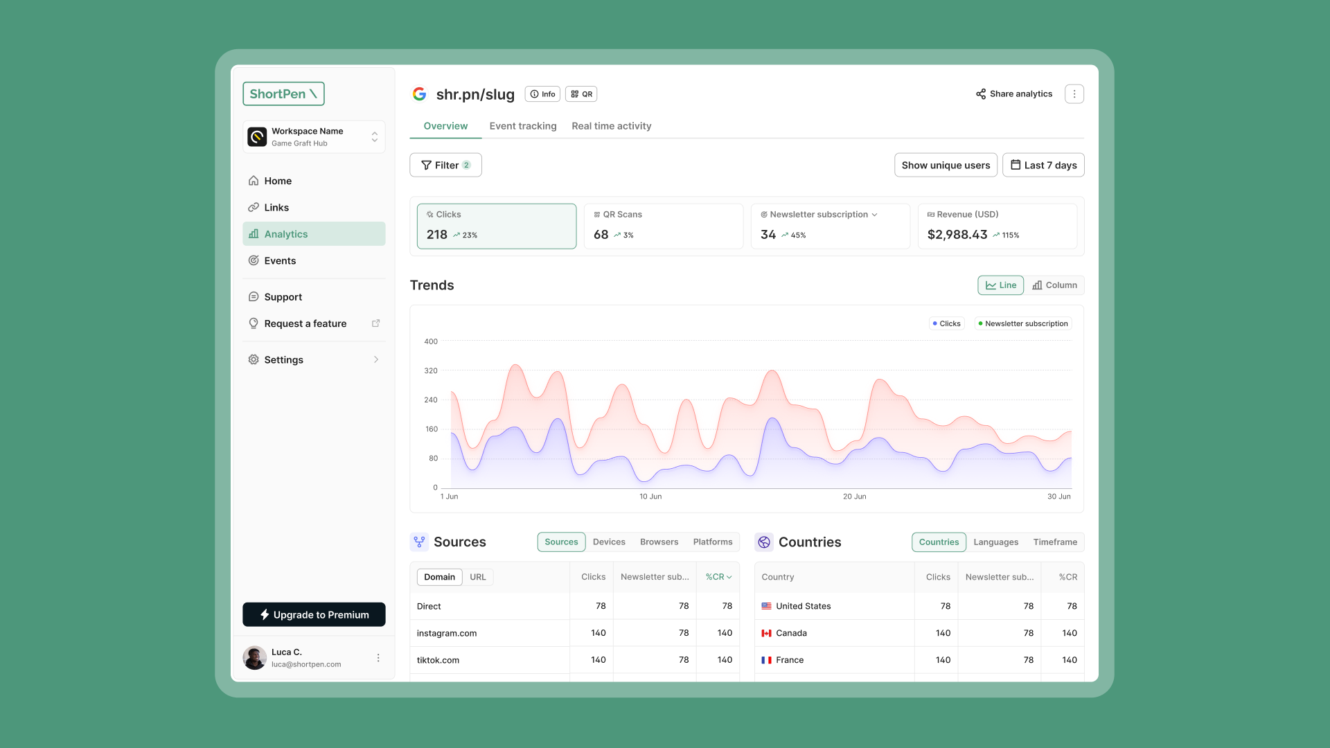Click the Info button beside slug
Image resolution: width=1330 pixels, height=748 pixels.
542,94
